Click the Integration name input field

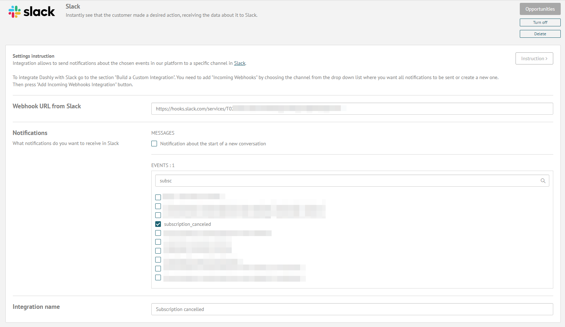coord(352,309)
